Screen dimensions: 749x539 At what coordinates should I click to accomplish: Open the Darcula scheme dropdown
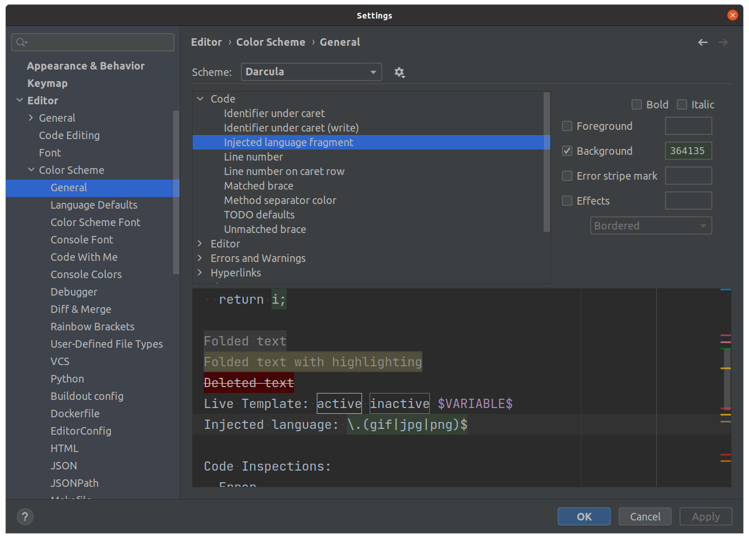tap(312, 72)
